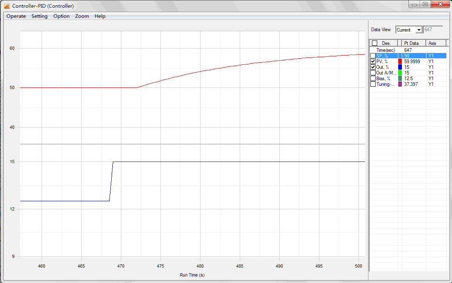
Task: Click the Controller-PID app icon in title bar
Action: coord(7,6)
